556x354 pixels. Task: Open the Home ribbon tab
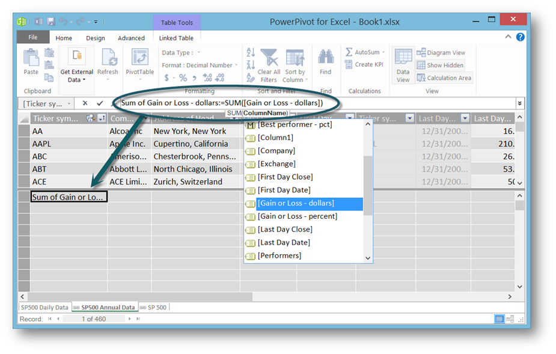pos(64,38)
